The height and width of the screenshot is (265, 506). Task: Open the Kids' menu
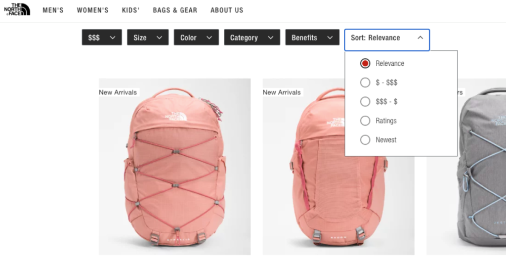(x=130, y=10)
